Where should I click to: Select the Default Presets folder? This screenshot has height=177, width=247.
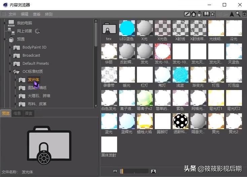(x=36, y=63)
